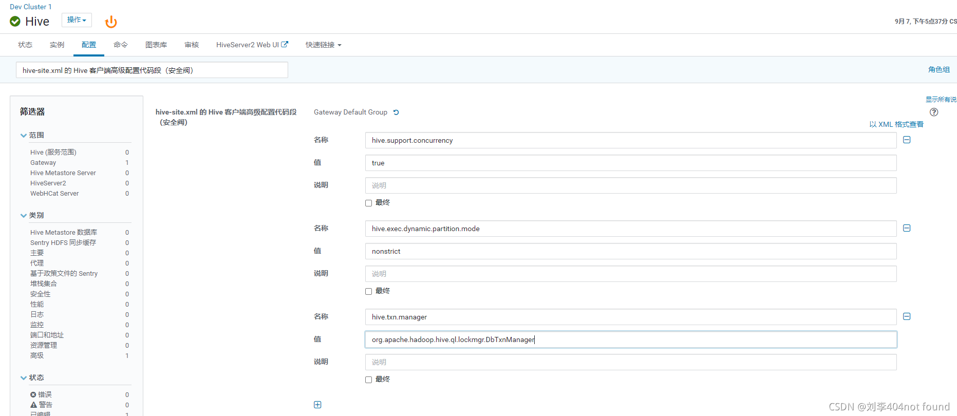957x416 pixels.
Task: Click the Dev Cluster 1 breadcrumb link
Action: click(x=31, y=7)
